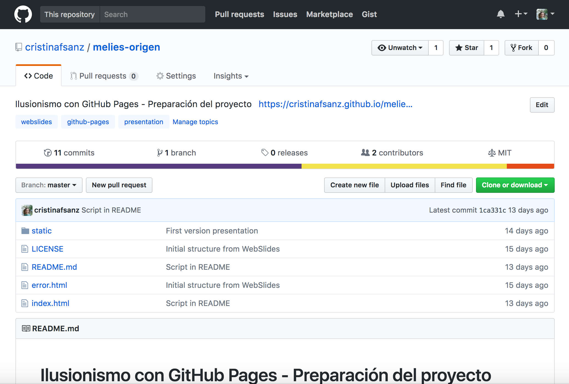Open the presentation topic

click(144, 122)
